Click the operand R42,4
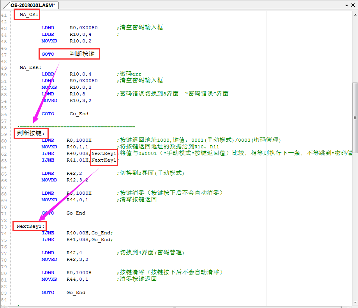This screenshot has height=308, width=358. [x=74, y=253]
